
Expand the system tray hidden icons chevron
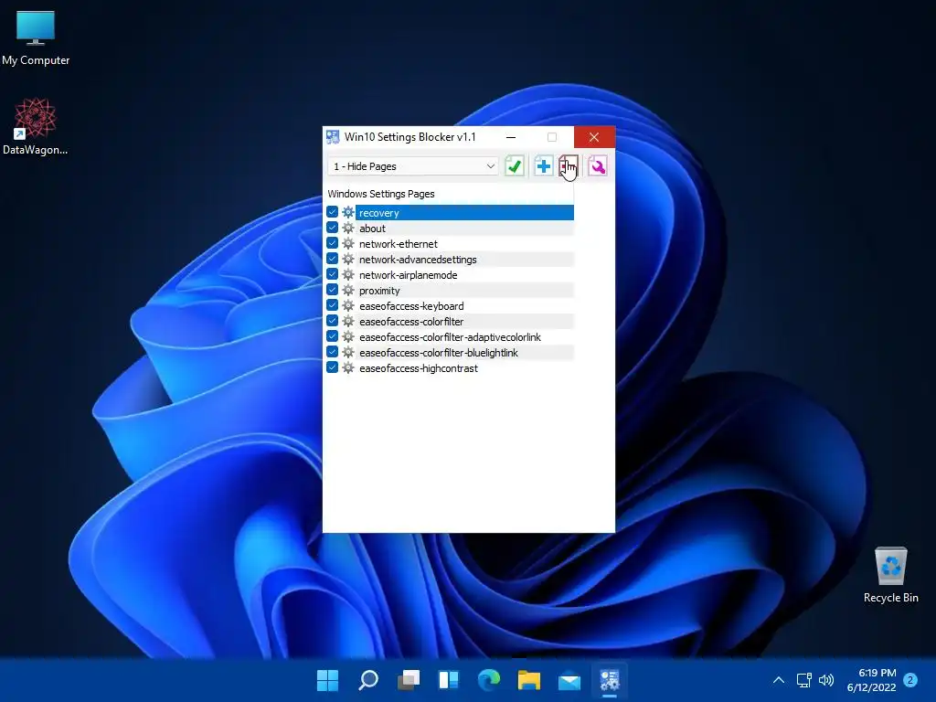(x=779, y=680)
